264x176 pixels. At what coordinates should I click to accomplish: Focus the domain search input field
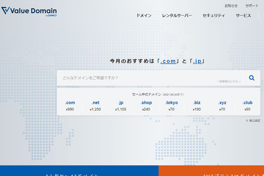click(150, 78)
